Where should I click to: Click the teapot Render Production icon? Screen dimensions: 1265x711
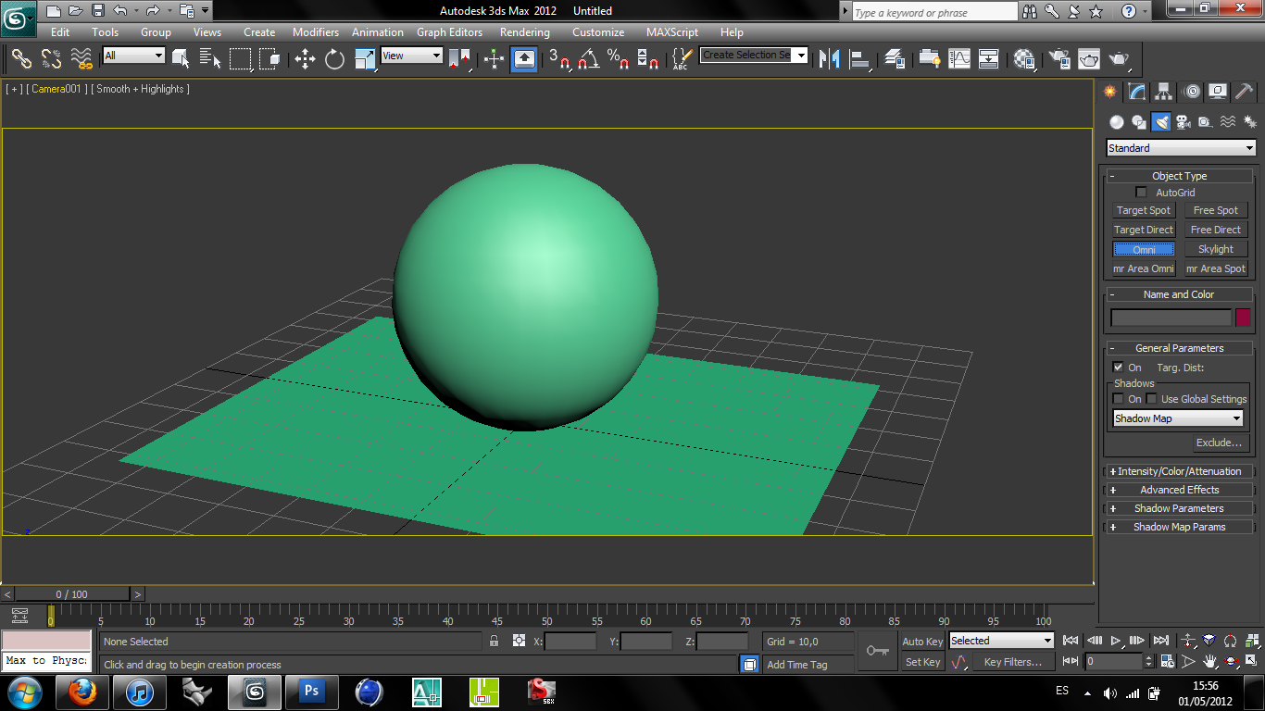[x=1120, y=59]
